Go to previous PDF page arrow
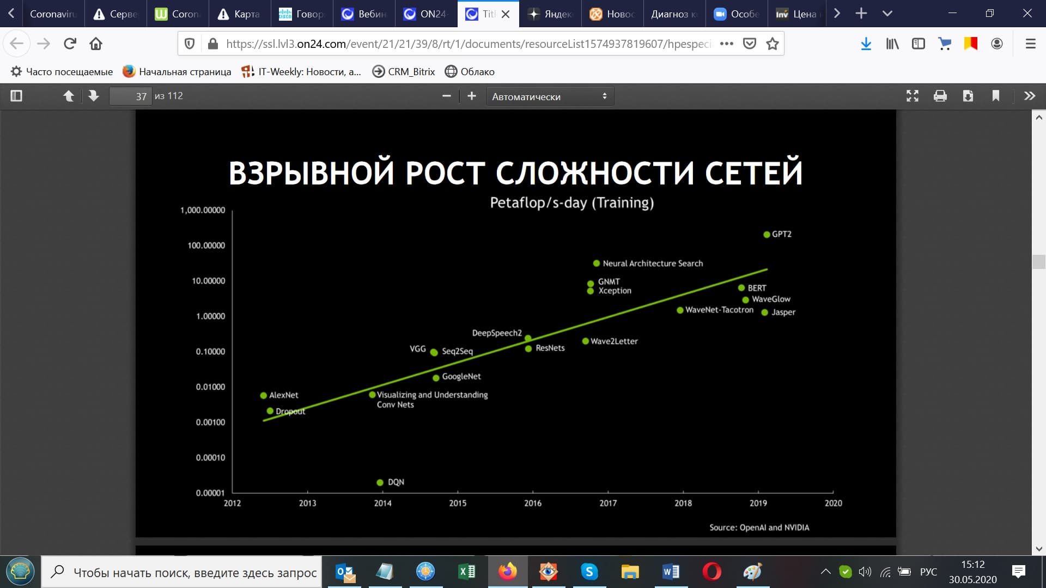This screenshot has width=1046, height=588. click(x=69, y=96)
